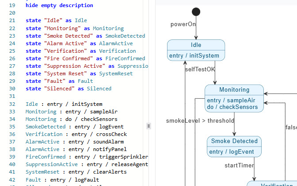Viewport: 297px width, 186px height.
Task: Click 'entry / logEvent' in Smoke Detected node
Action: 231,152
